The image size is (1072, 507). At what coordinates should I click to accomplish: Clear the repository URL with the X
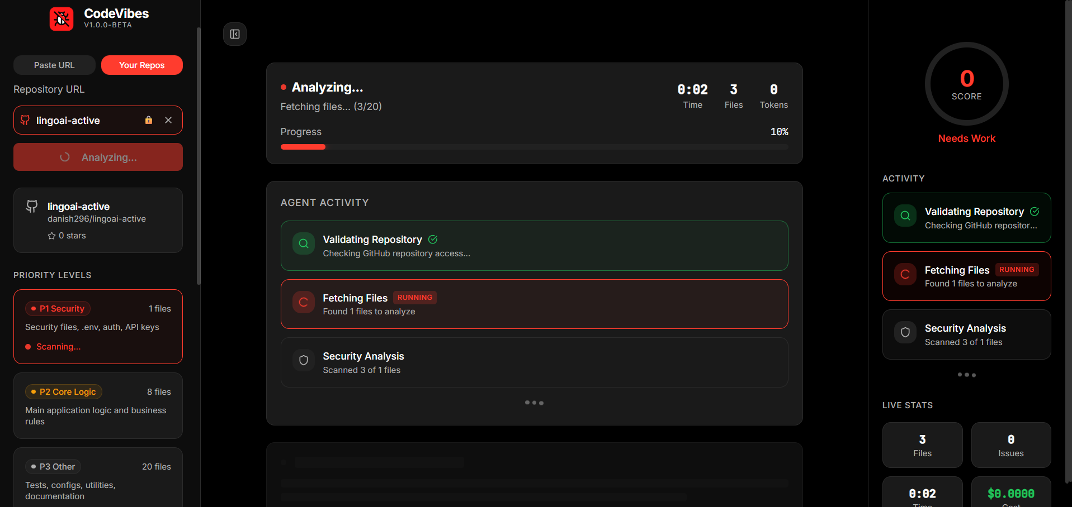(168, 120)
